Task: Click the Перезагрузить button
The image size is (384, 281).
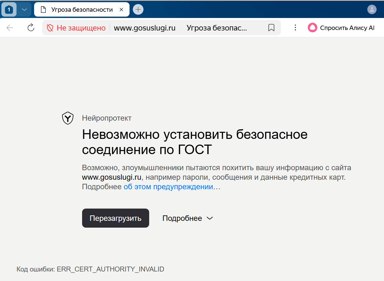Action: tap(116, 218)
